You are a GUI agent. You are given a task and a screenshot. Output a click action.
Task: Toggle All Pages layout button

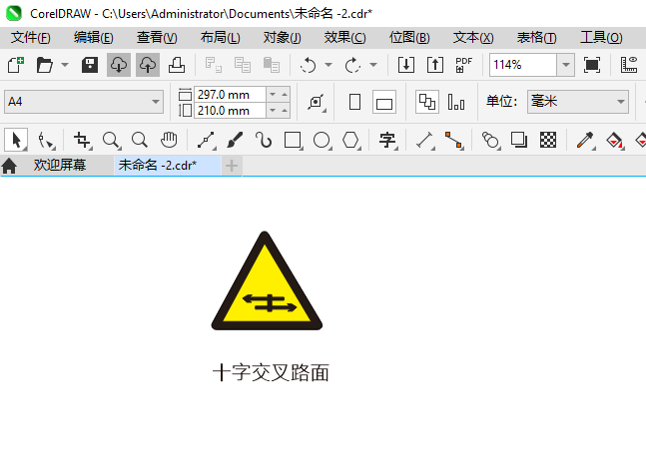pyautogui.click(x=427, y=102)
